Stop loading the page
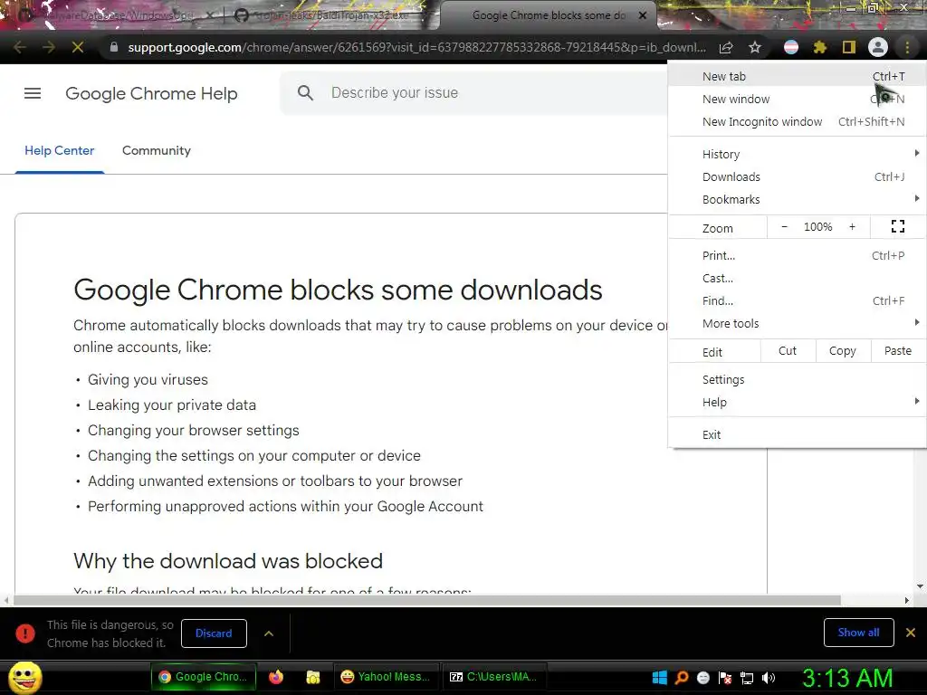Screen dimensions: 927x695 78,47
